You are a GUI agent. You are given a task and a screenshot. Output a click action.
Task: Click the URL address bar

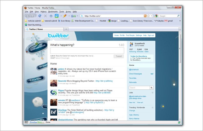coord(114,16)
